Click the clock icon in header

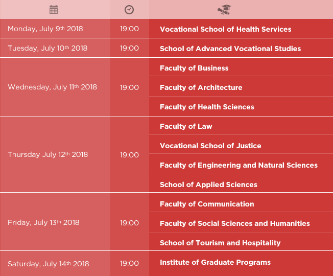point(129,10)
